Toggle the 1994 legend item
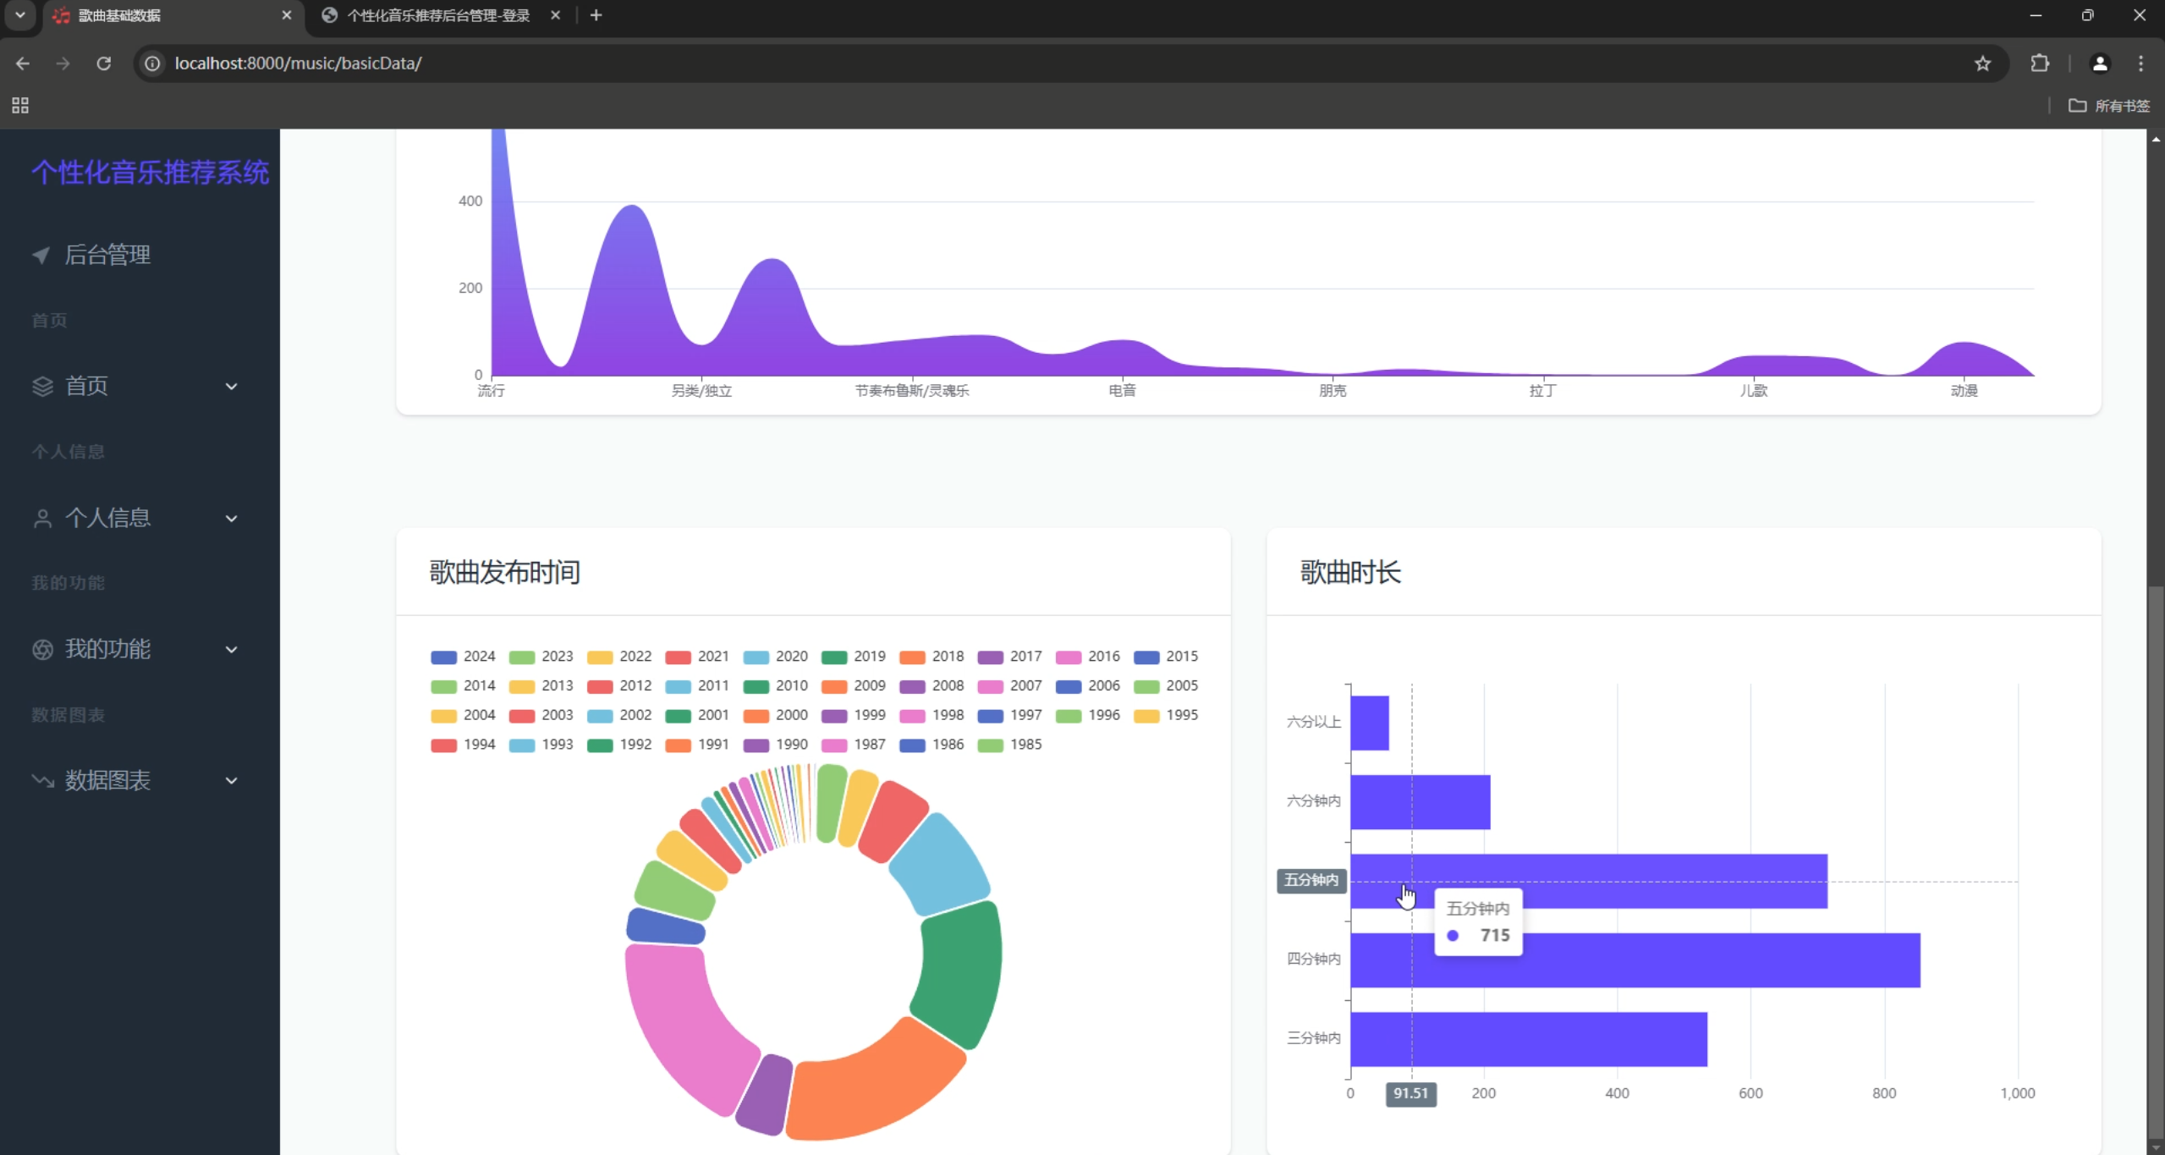The image size is (2165, 1155). [463, 745]
